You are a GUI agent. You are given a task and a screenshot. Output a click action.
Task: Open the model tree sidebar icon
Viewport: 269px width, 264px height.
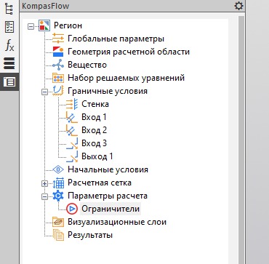click(x=9, y=9)
